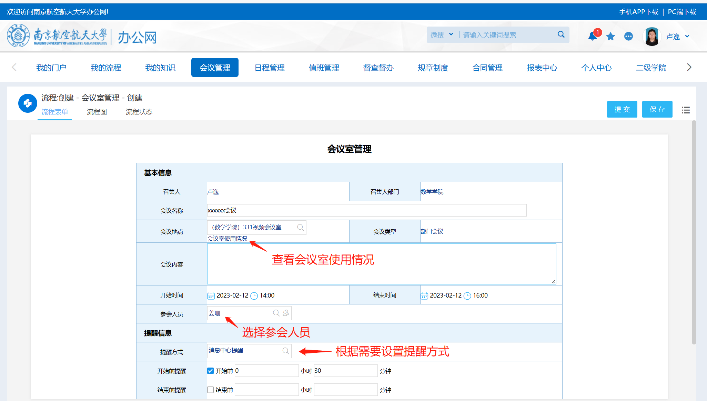Screen dimensions: 707x401
Task: Click the page vertical scrollbar
Action: [694, 232]
